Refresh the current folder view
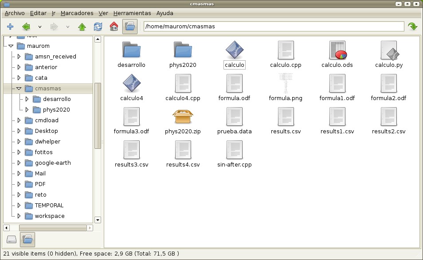The image size is (423, 260). tap(98, 27)
